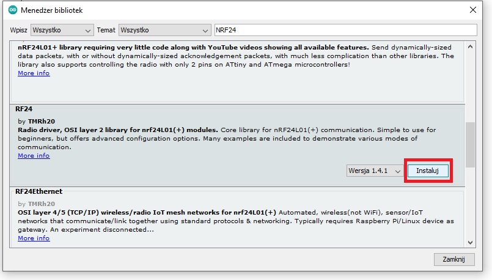Select the RF24 library title

(x=24, y=109)
